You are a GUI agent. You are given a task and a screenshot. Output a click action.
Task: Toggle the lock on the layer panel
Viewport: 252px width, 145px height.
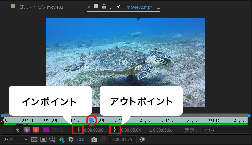104,7
